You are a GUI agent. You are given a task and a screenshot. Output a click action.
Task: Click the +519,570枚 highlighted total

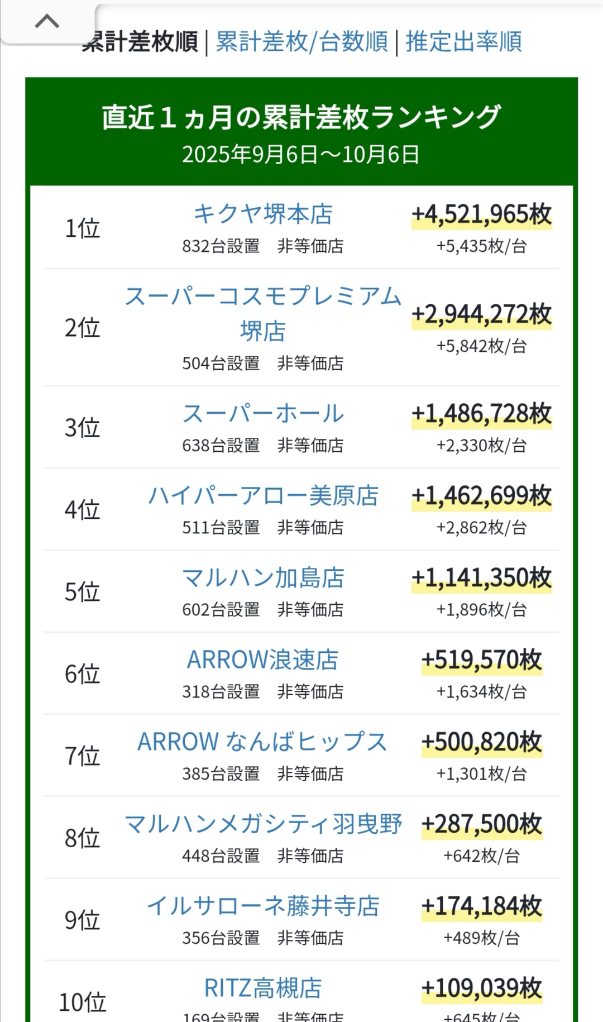pos(481,660)
